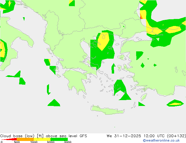186x143 pixels.
Task: Click the orange 500-1000 ft legend segment
Action: 25,139
